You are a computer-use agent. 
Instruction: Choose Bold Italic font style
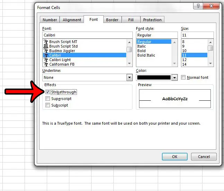(154, 55)
